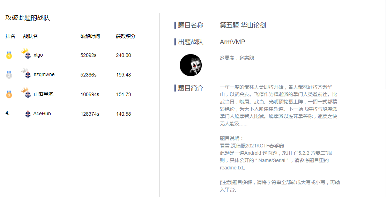Screen dimensions: 386x197
Task: Click the 破解时间 column header
Action: [x=90, y=36]
